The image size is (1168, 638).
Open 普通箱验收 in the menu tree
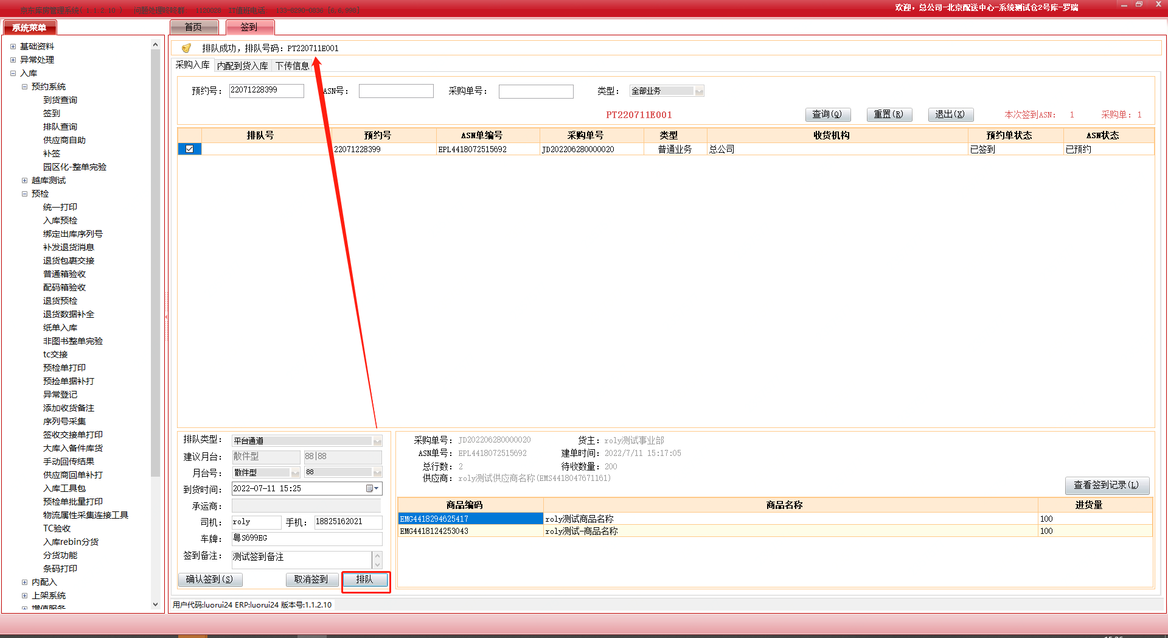[64, 274]
